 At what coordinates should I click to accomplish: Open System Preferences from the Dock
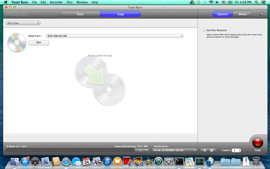point(169,162)
